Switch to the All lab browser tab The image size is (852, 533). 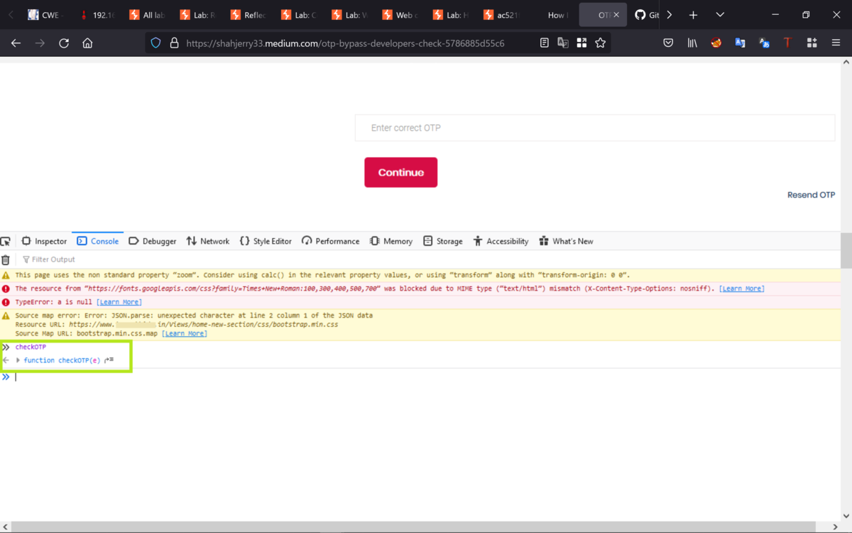(148, 15)
